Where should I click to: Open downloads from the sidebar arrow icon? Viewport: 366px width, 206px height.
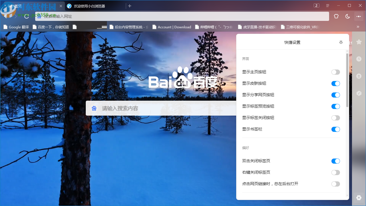coord(359,76)
